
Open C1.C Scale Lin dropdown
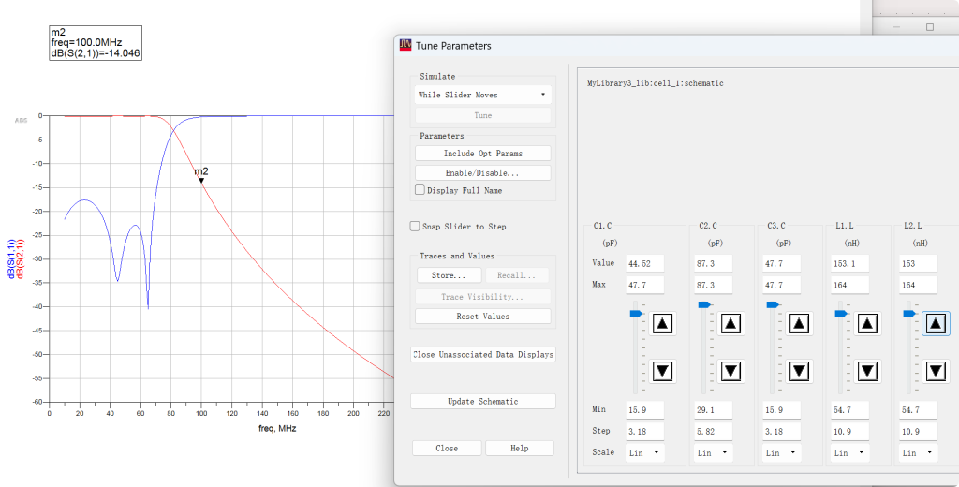644,452
